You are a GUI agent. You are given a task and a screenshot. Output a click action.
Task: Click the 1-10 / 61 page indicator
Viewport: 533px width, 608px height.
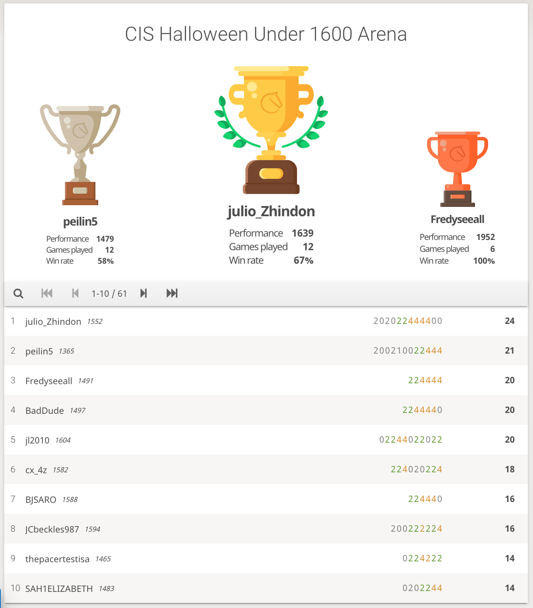[109, 293]
